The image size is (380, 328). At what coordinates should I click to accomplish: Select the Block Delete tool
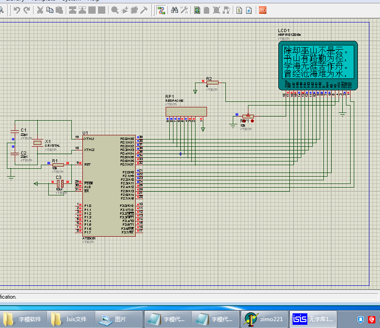pos(102,10)
